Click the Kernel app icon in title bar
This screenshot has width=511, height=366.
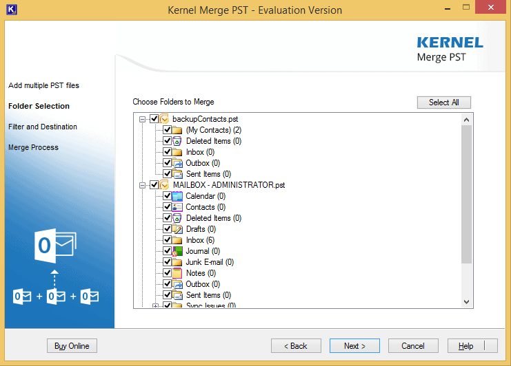pos(12,10)
